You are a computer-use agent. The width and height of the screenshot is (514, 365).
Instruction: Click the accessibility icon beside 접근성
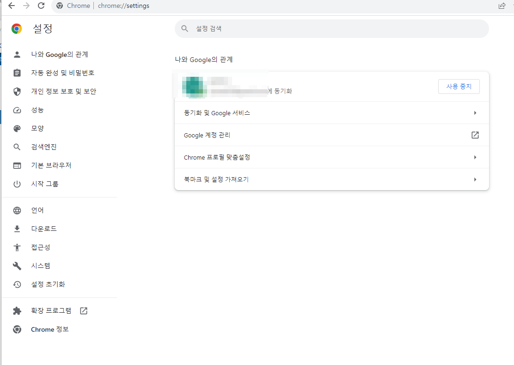click(x=17, y=247)
